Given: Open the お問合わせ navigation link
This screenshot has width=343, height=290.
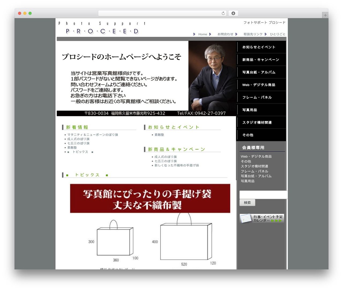Looking at the screenshot, I should (x=225, y=34).
